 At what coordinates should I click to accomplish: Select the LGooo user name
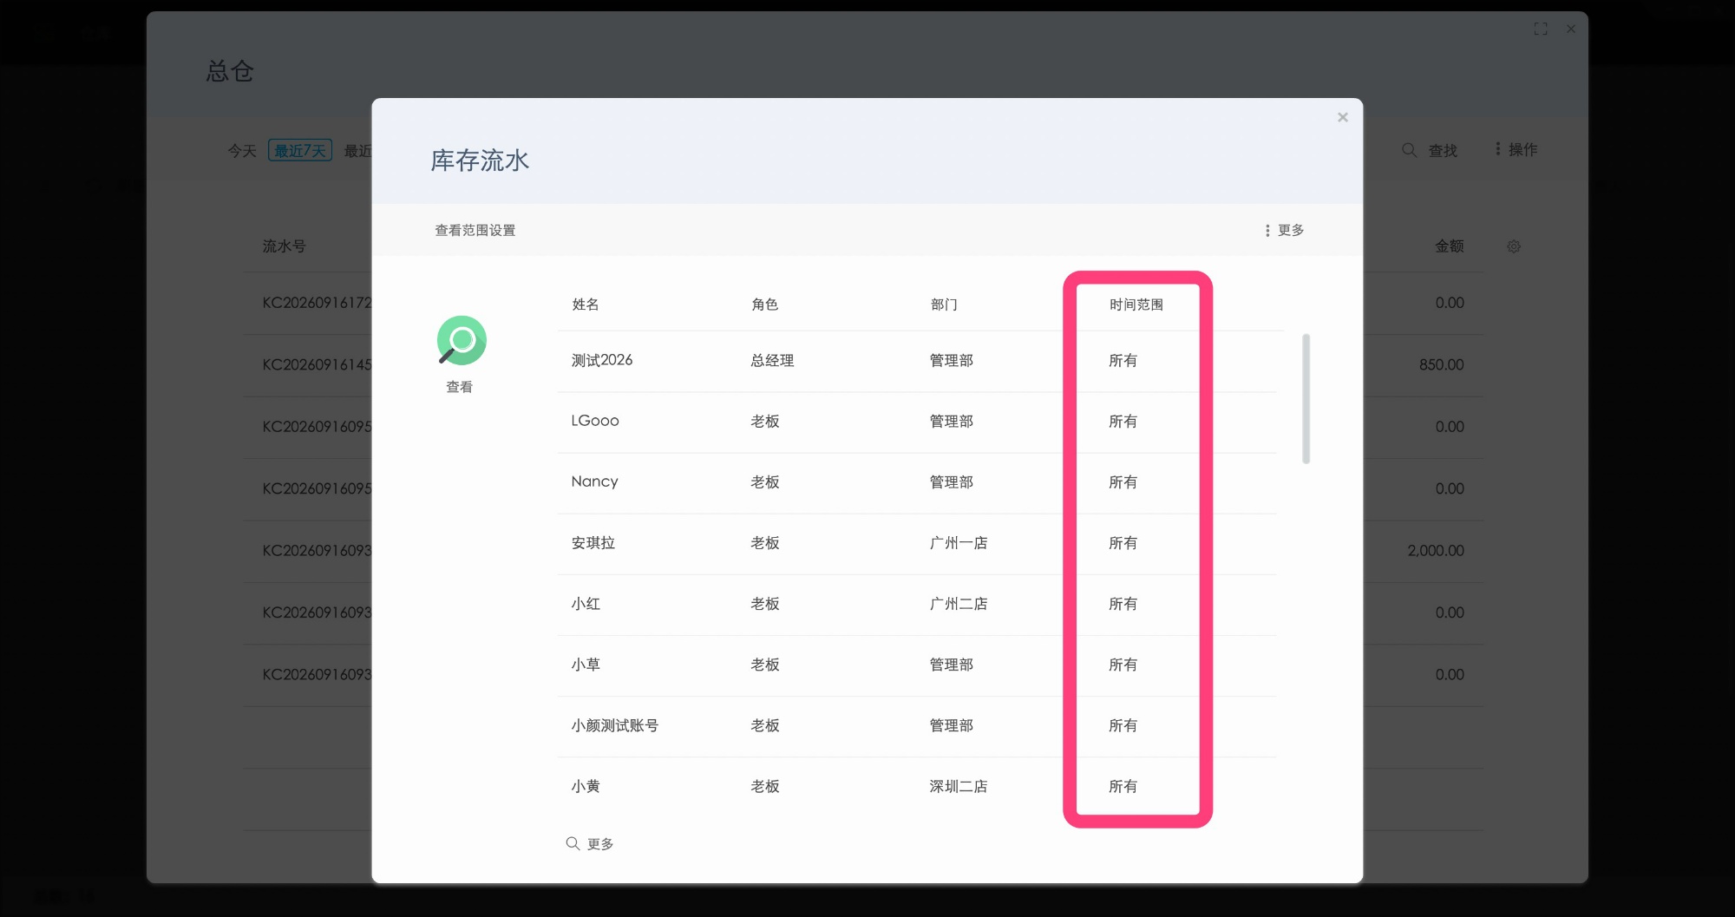(x=595, y=421)
